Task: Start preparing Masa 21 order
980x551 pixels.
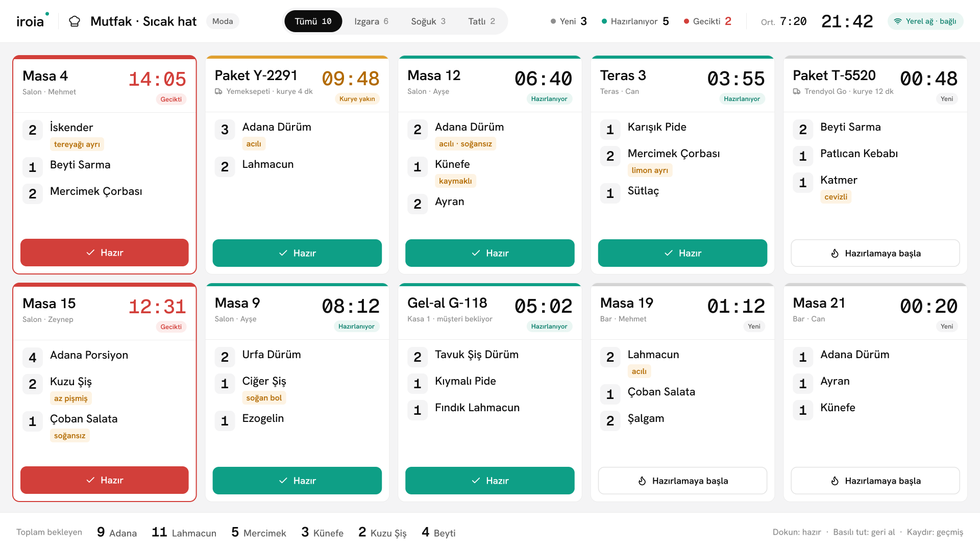Action: tap(875, 481)
